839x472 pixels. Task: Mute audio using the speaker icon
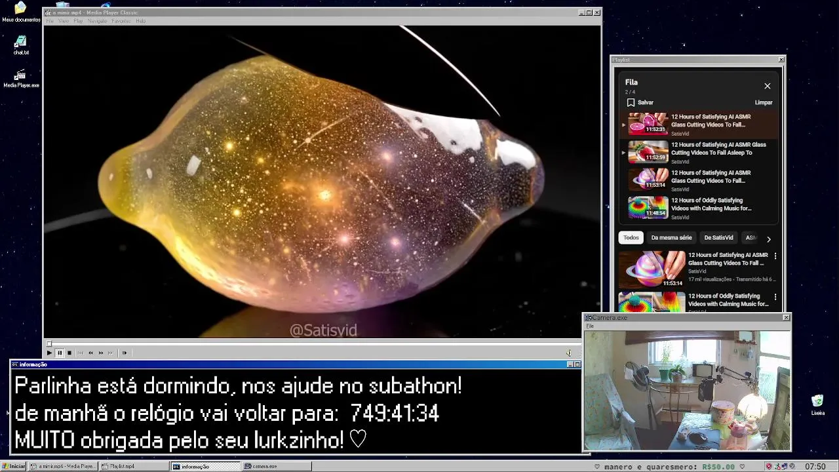click(569, 353)
